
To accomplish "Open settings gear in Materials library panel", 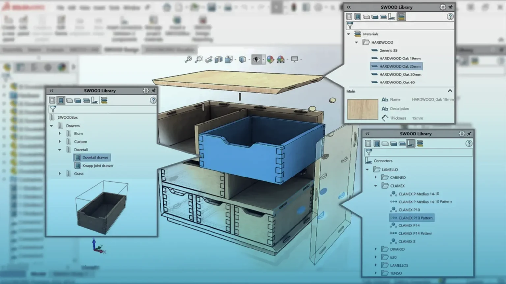I will click(x=442, y=7).
